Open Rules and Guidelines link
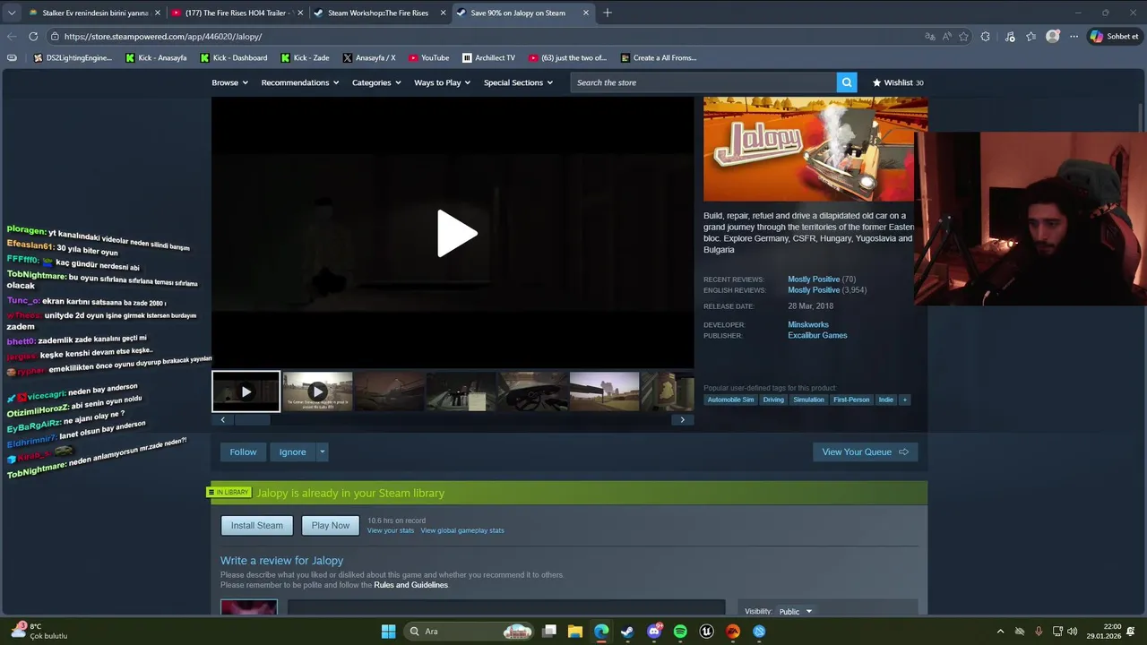The width and height of the screenshot is (1147, 645). click(410, 585)
